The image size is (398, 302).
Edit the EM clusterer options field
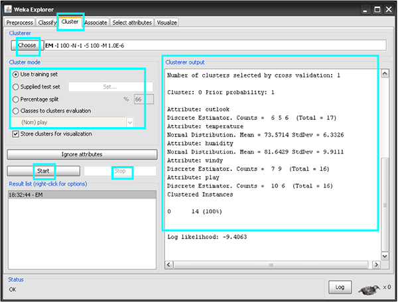click(x=215, y=45)
